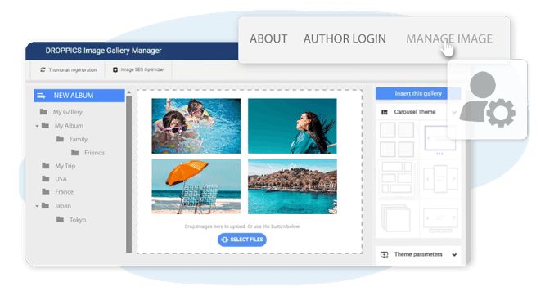Click the My Album folder icon
The height and width of the screenshot is (300, 545).
point(45,125)
